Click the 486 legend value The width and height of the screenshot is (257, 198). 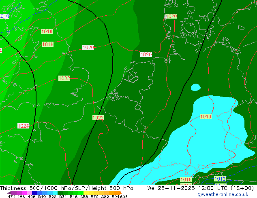point(21,196)
